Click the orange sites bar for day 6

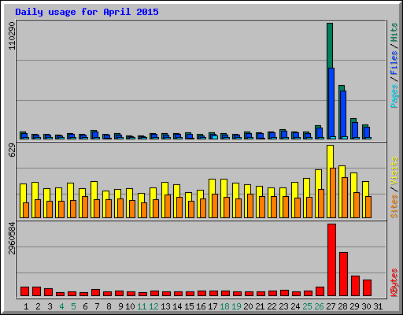(85, 207)
